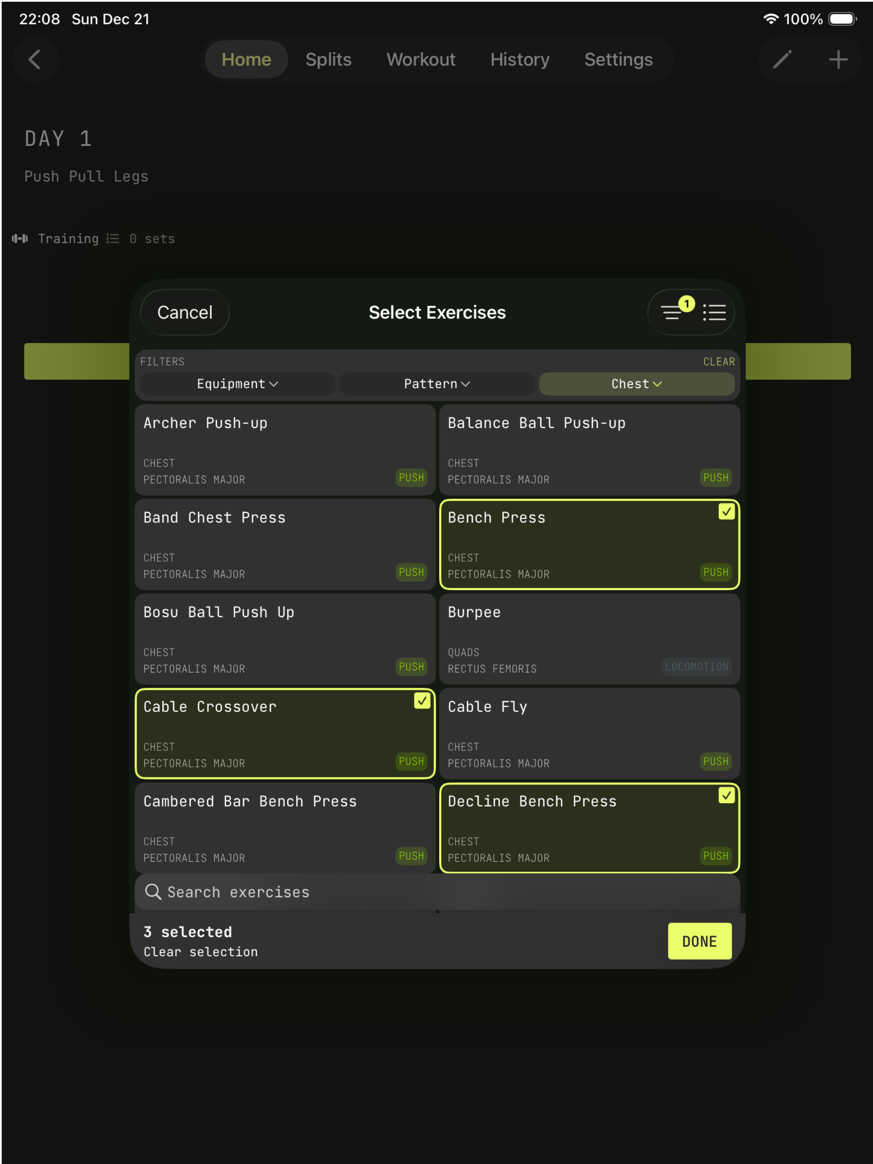Uncheck the Cable Crossover checkbox
This screenshot has width=873, height=1164.
tap(422, 700)
